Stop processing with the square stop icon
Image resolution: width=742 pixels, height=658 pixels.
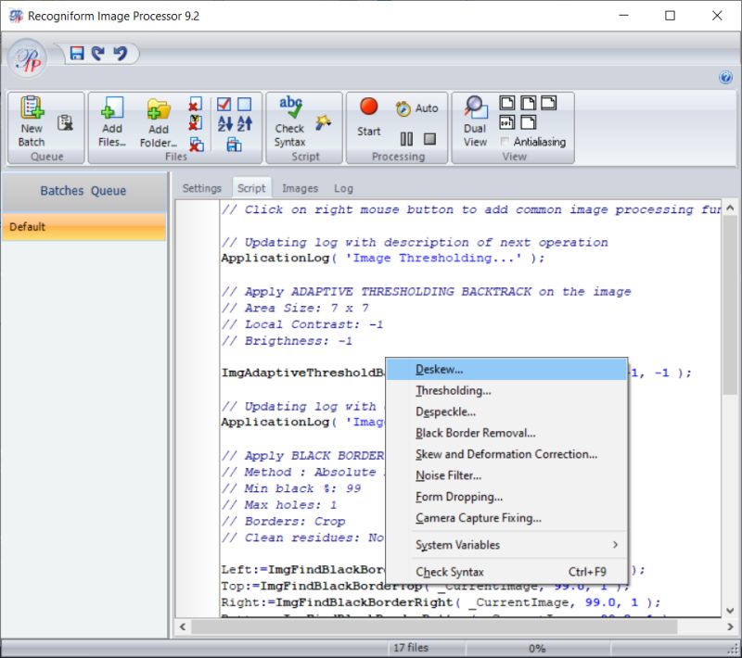pos(429,139)
